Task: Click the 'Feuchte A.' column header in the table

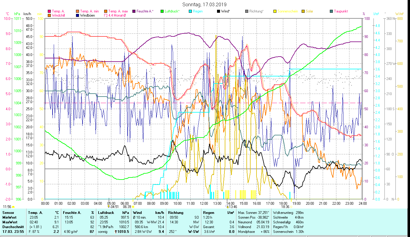Action: point(72,212)
